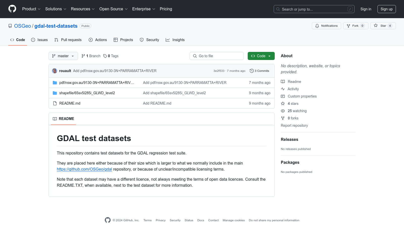Image resolution: width=404 pixels, height=252 pixels.
Task: Click the Go to file input
Action: [217, 56]
